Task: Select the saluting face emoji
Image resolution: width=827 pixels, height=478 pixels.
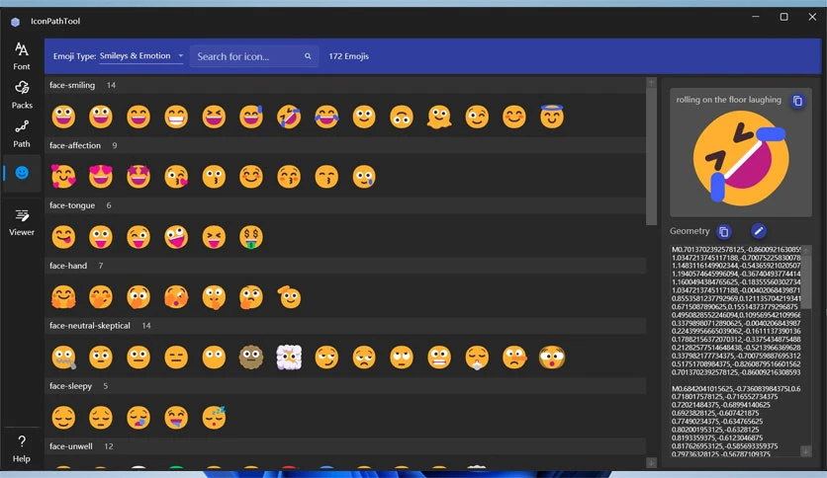Action: (x=289, y=297)
